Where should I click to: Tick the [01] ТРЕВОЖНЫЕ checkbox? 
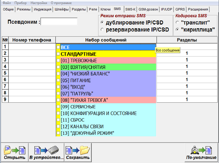coord(58,60)
